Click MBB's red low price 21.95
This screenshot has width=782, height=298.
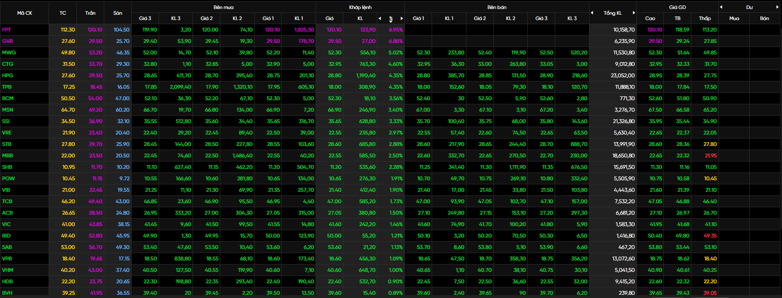coord(710,156)
